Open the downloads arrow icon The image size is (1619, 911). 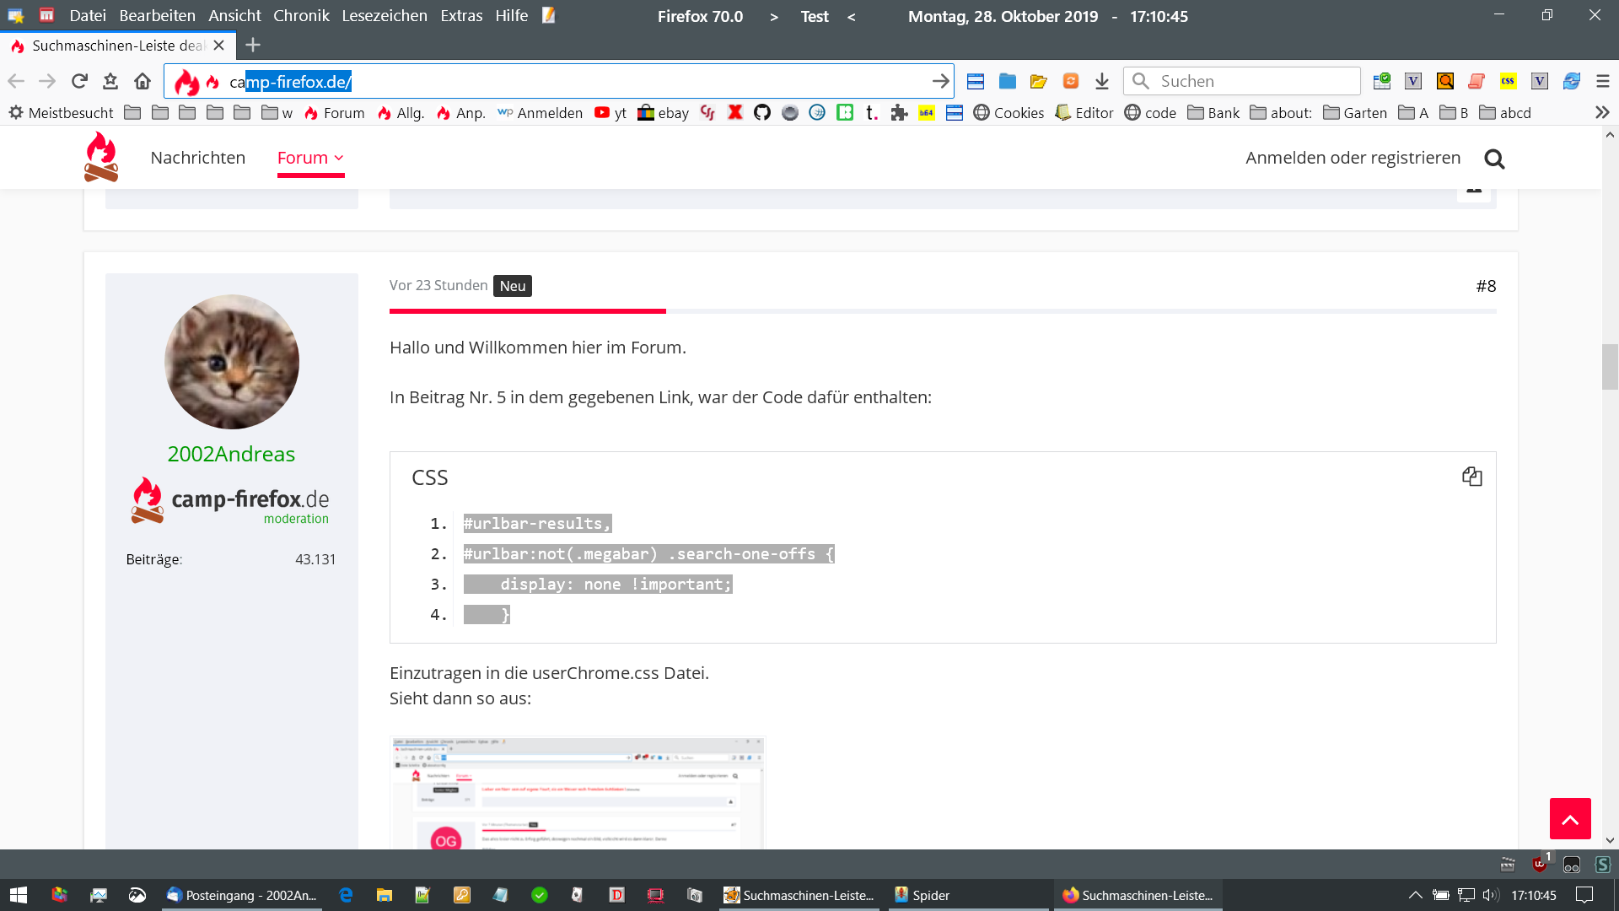point(1102,81)
